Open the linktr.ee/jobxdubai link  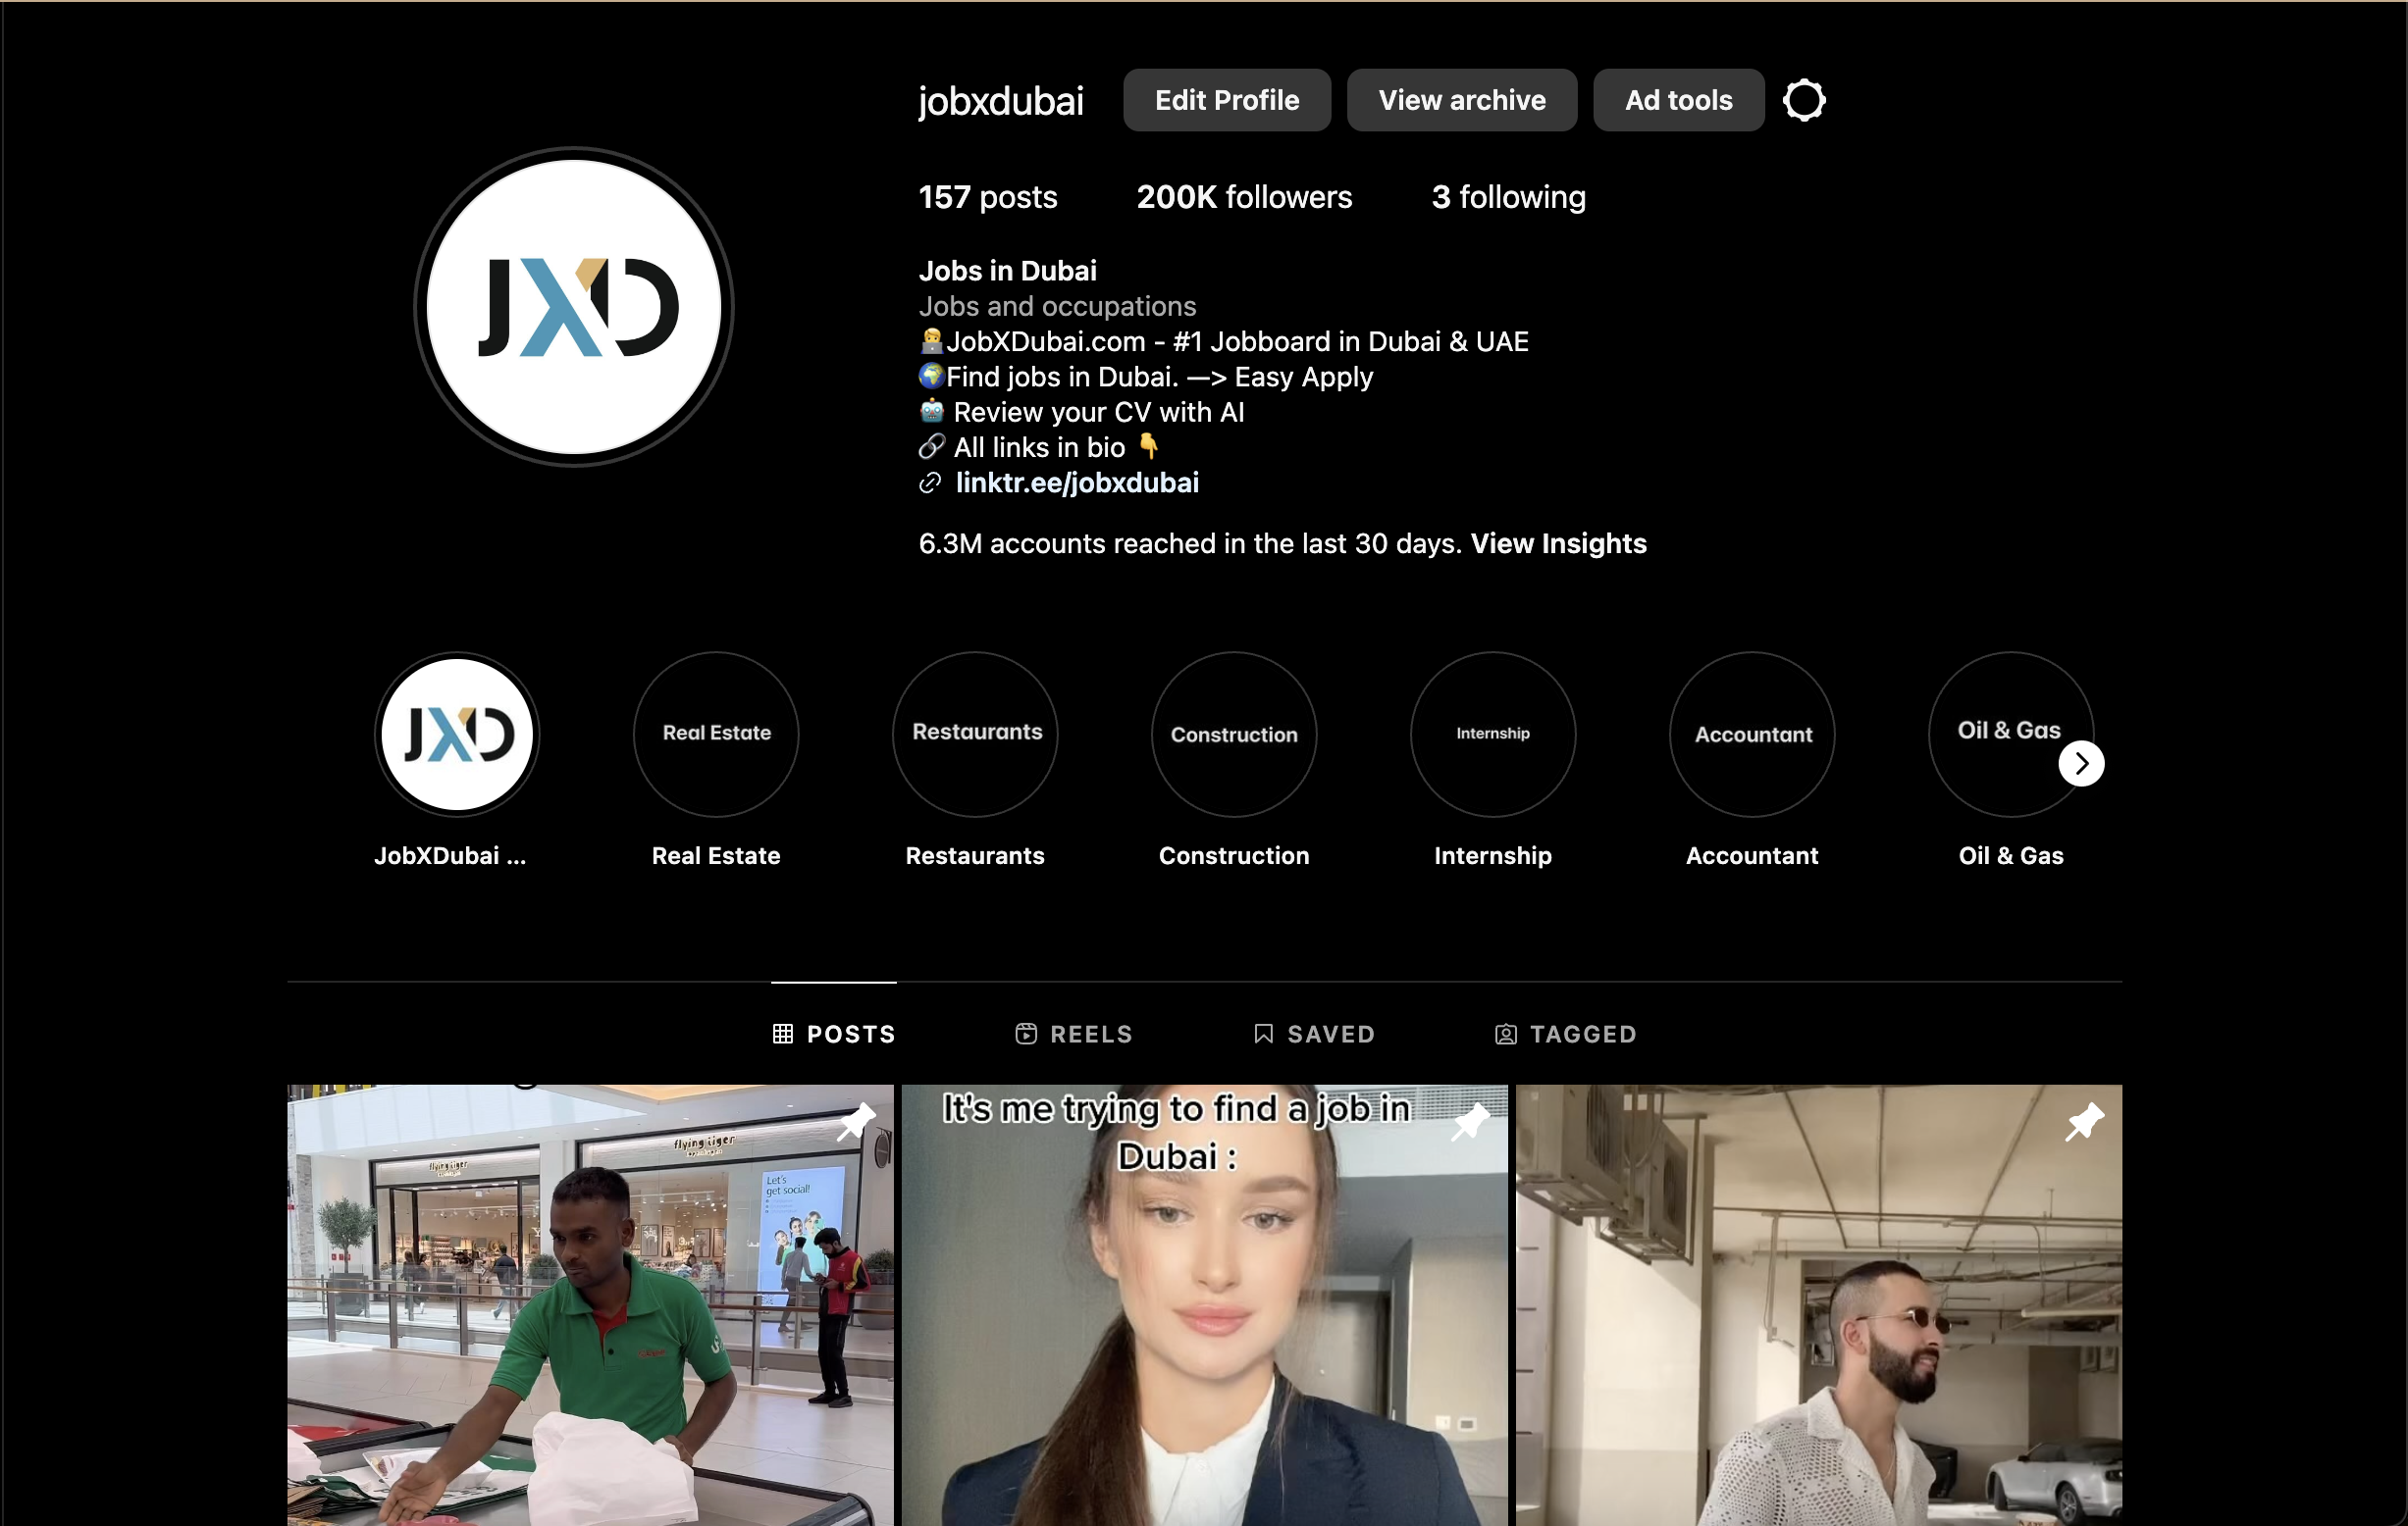click(1076, 483)
